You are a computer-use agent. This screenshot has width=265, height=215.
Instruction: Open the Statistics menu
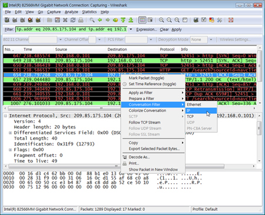(90, 12)
